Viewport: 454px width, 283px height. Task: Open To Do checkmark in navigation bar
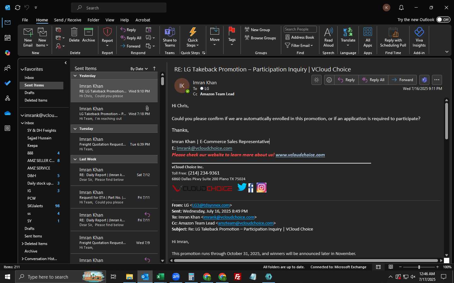8,83
